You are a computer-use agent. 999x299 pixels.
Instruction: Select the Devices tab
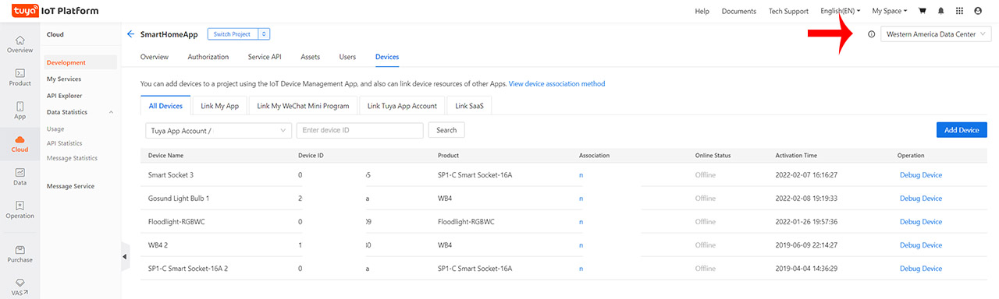pos(387,57)
